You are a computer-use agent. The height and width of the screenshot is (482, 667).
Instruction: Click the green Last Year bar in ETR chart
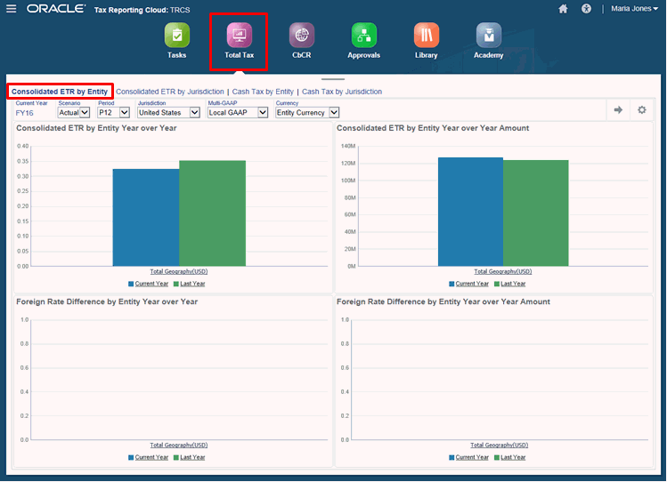point(212,213)
